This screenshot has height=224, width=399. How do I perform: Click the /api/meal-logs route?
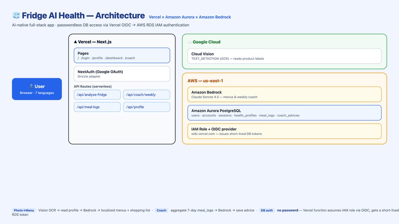click(x=97, y=107)
